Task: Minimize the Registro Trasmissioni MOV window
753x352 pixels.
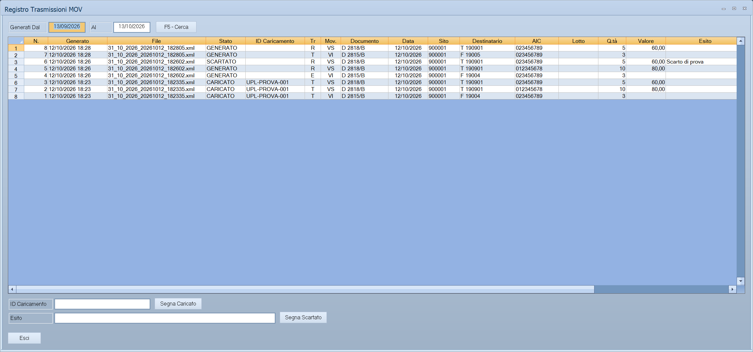Action: [x=724, y=9]
